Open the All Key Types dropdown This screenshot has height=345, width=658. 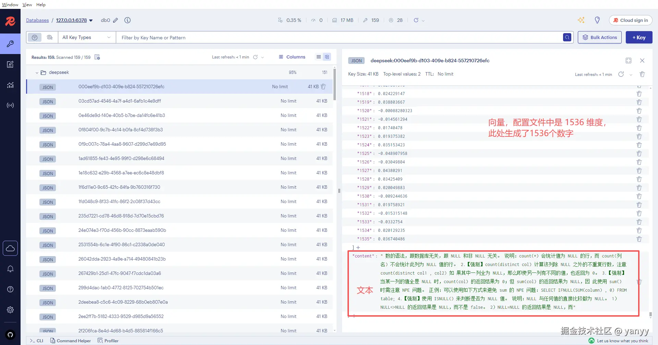pos(87,37)
